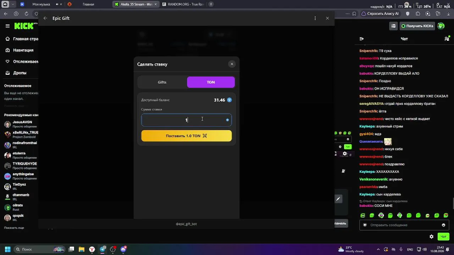
Task: Click Получить KICKs button
Action: [417, 26]
